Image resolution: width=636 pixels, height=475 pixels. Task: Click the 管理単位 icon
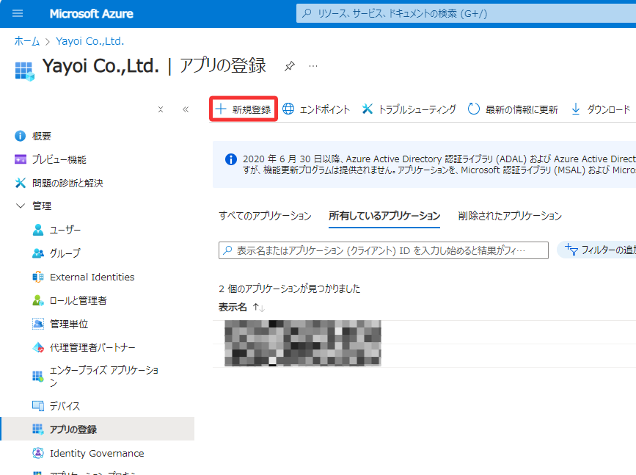click(x=37, y=324)
